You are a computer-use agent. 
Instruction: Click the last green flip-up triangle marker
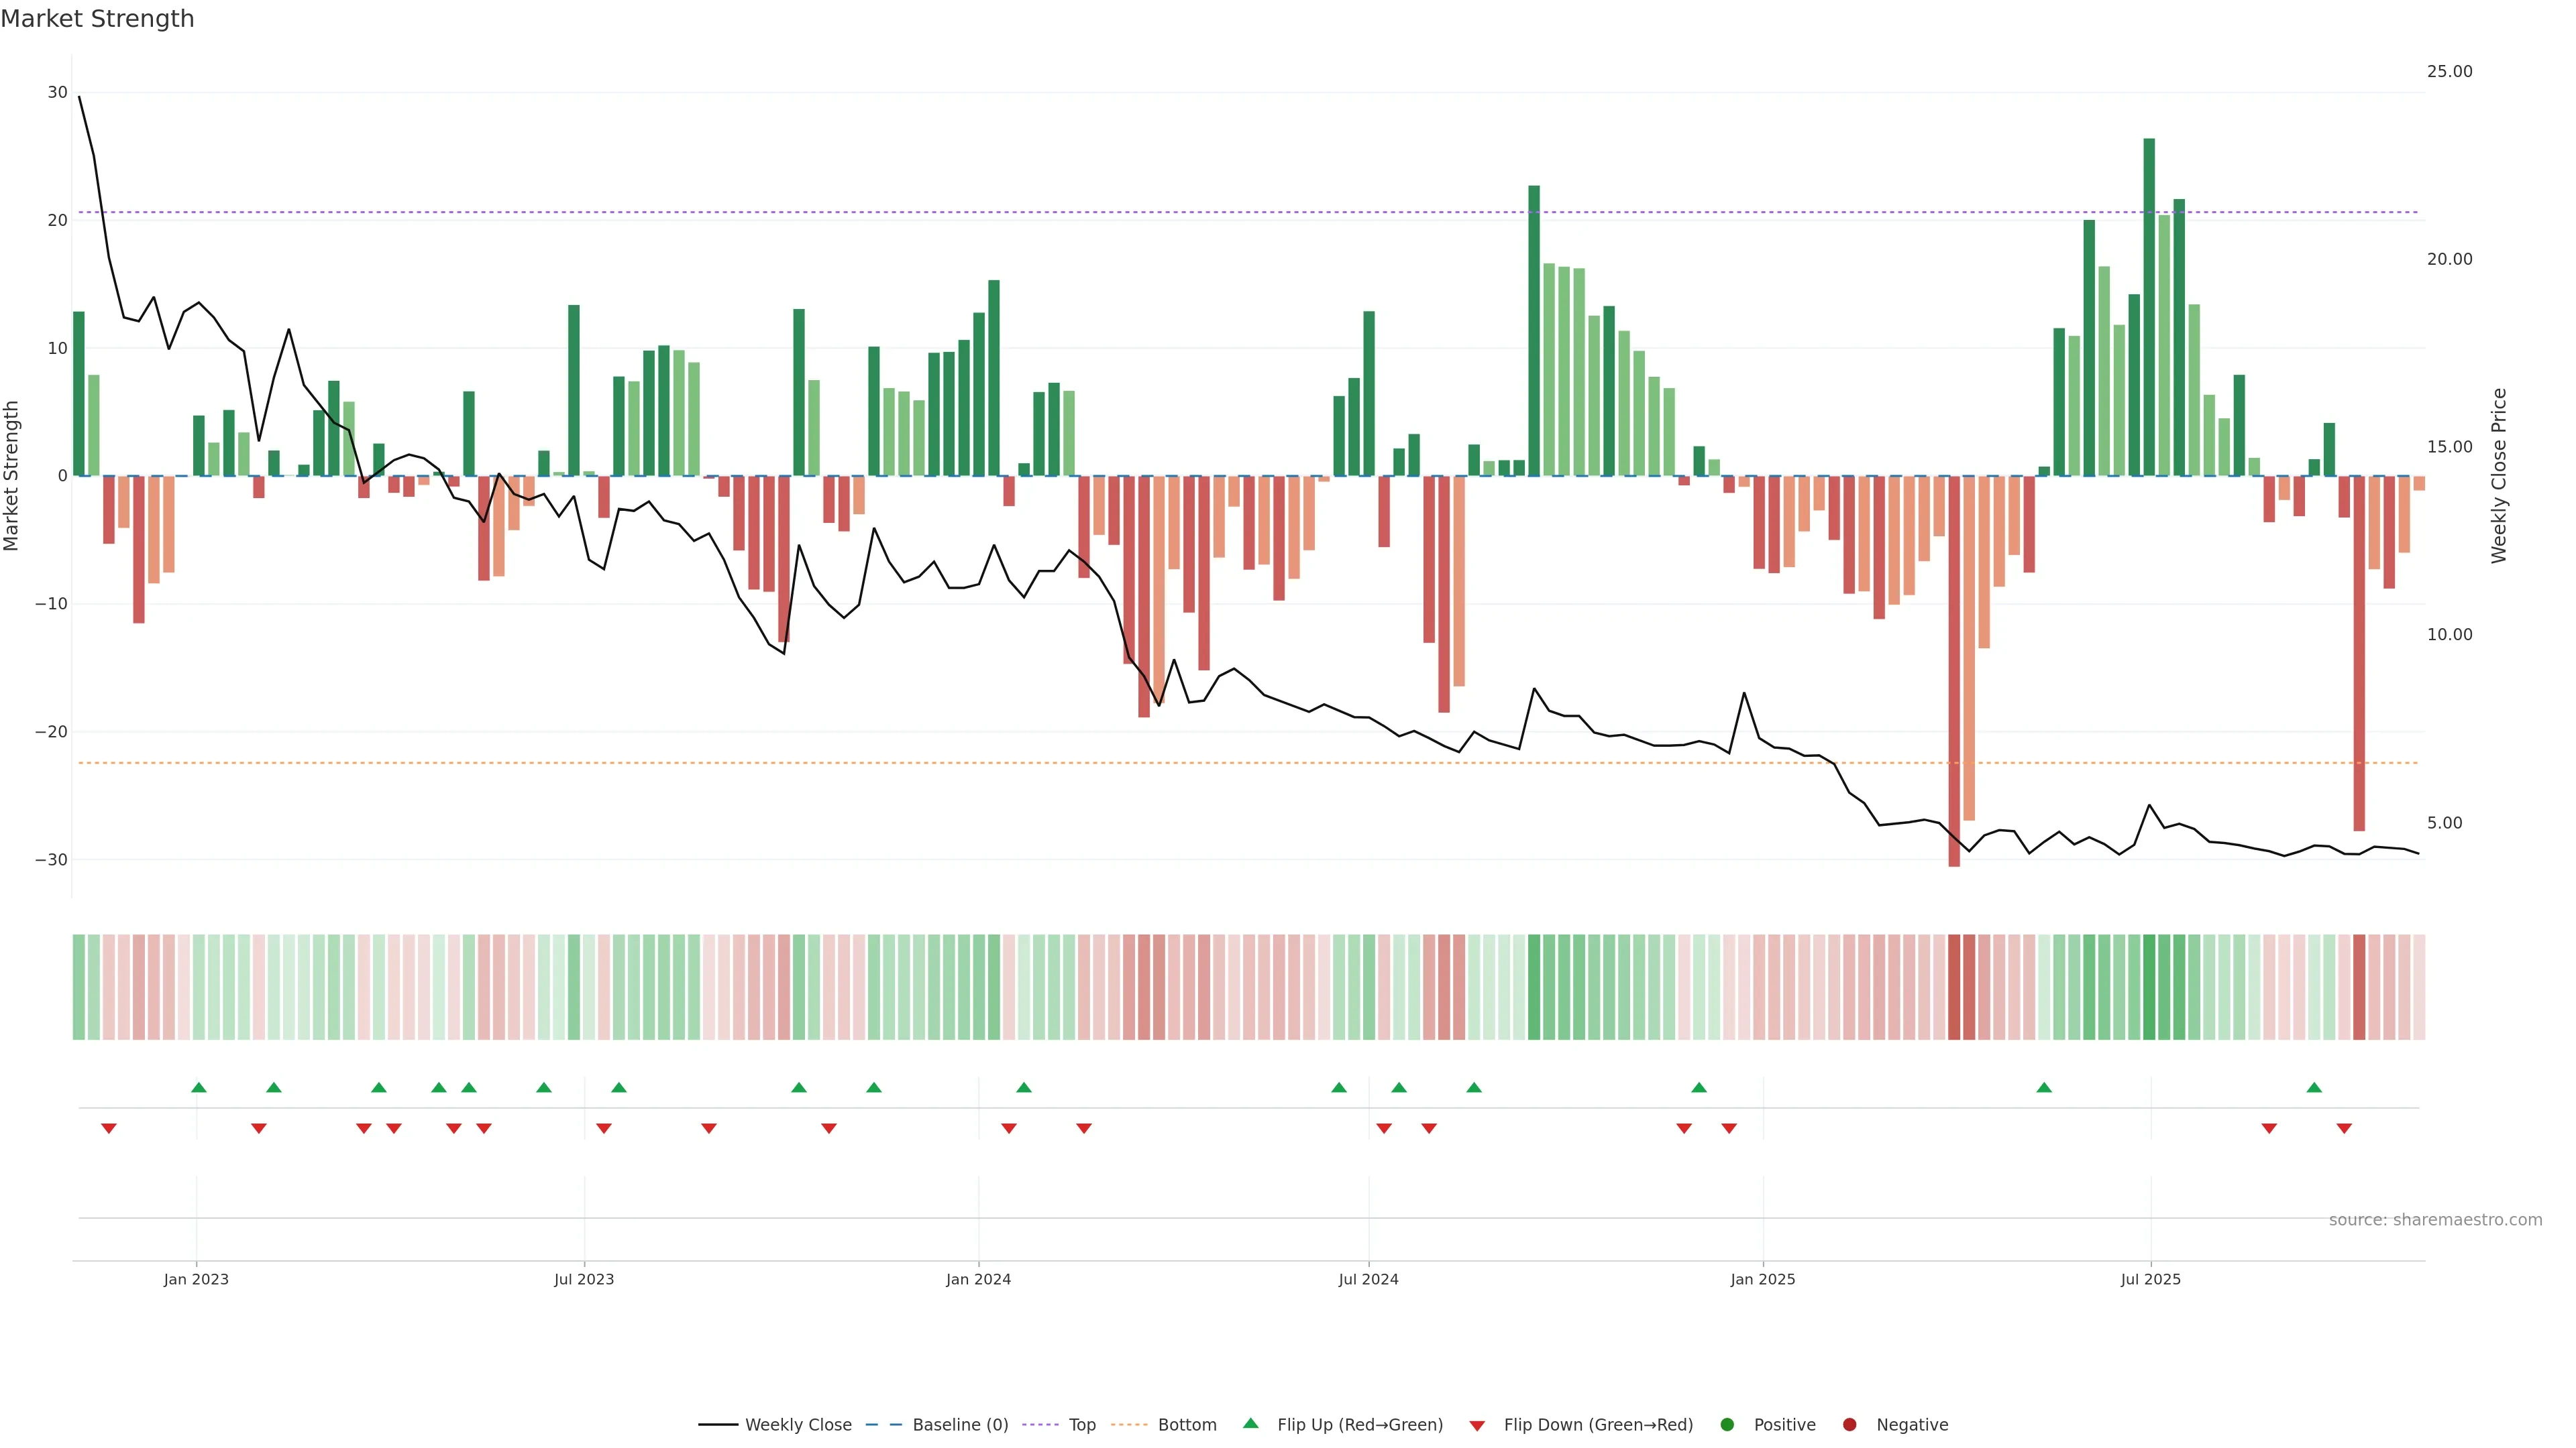2314,1087
